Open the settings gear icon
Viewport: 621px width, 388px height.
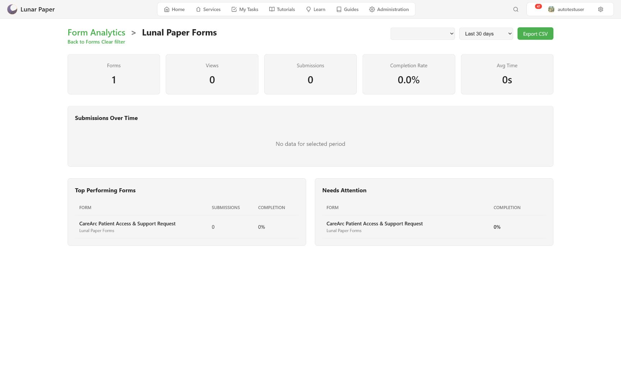click(x=601, y=9)
